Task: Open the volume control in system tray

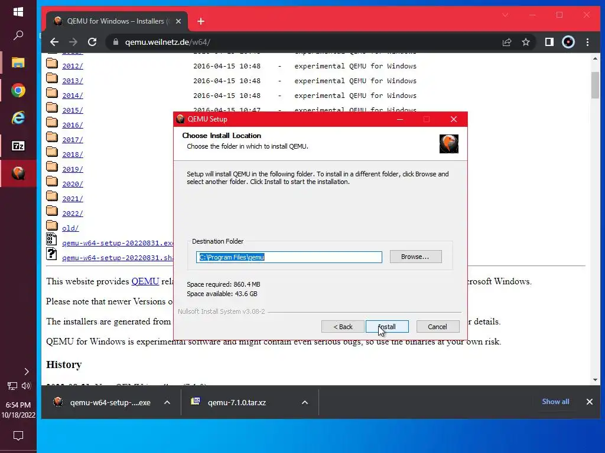Action: (26, 386)
